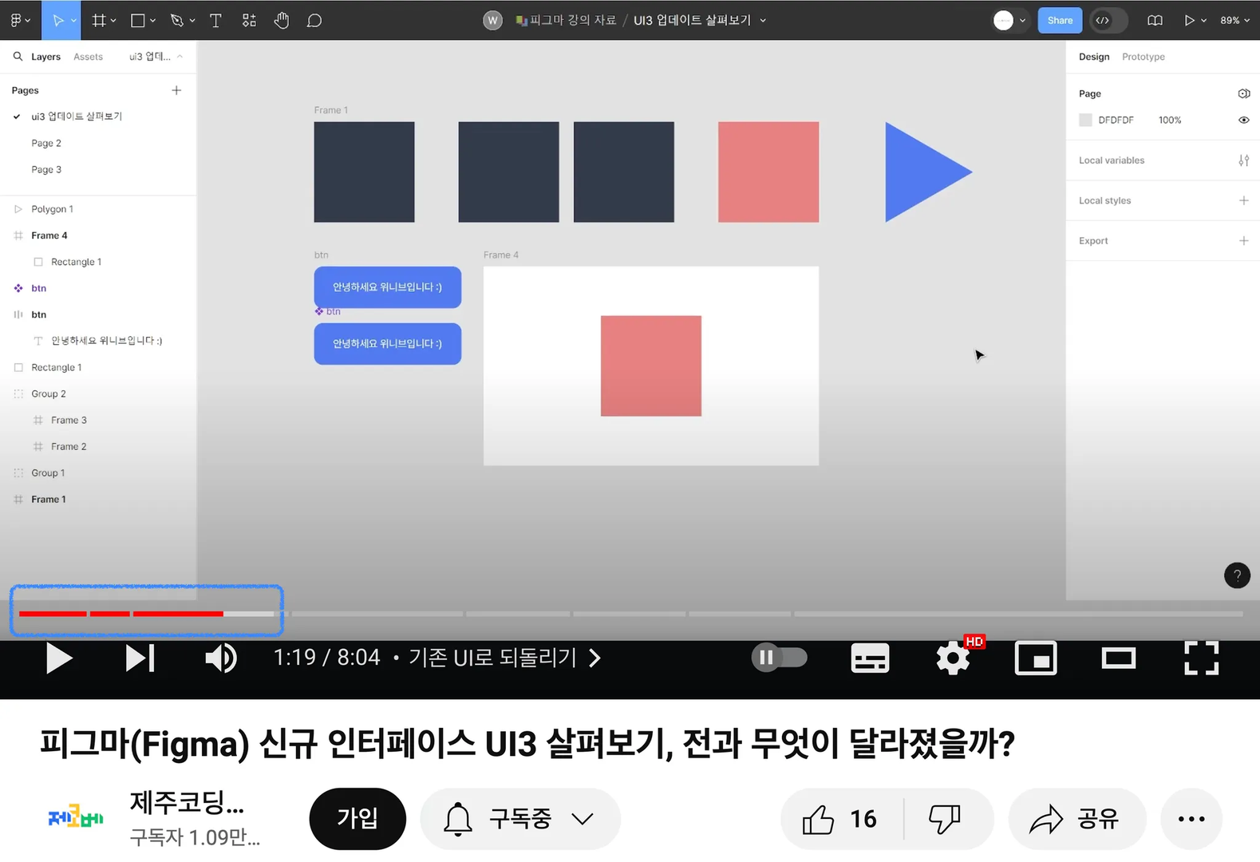Click the DFDFDF page color swatch

coord(1085,120)
